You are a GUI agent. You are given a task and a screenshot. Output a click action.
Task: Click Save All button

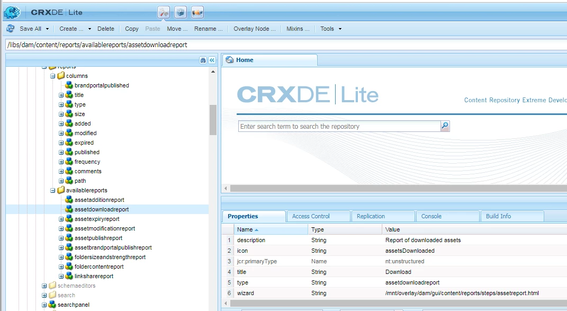tap(30, 29)
